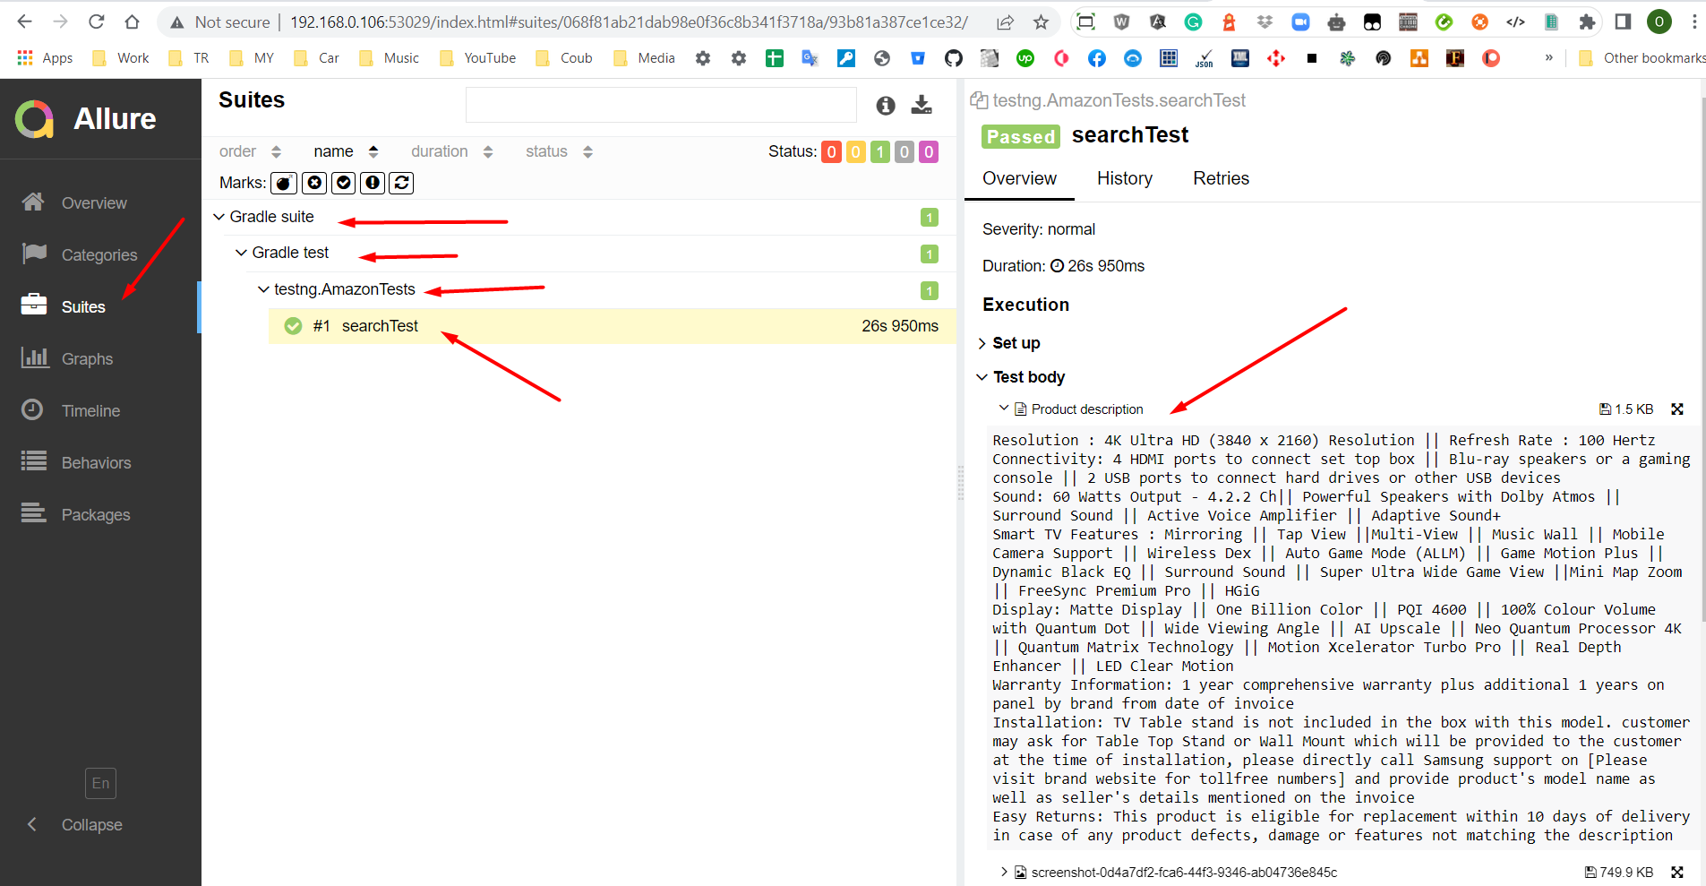This screenshot has height=886, width=1706.
Task: Toggle the retries marks filter
Action: 401,183
